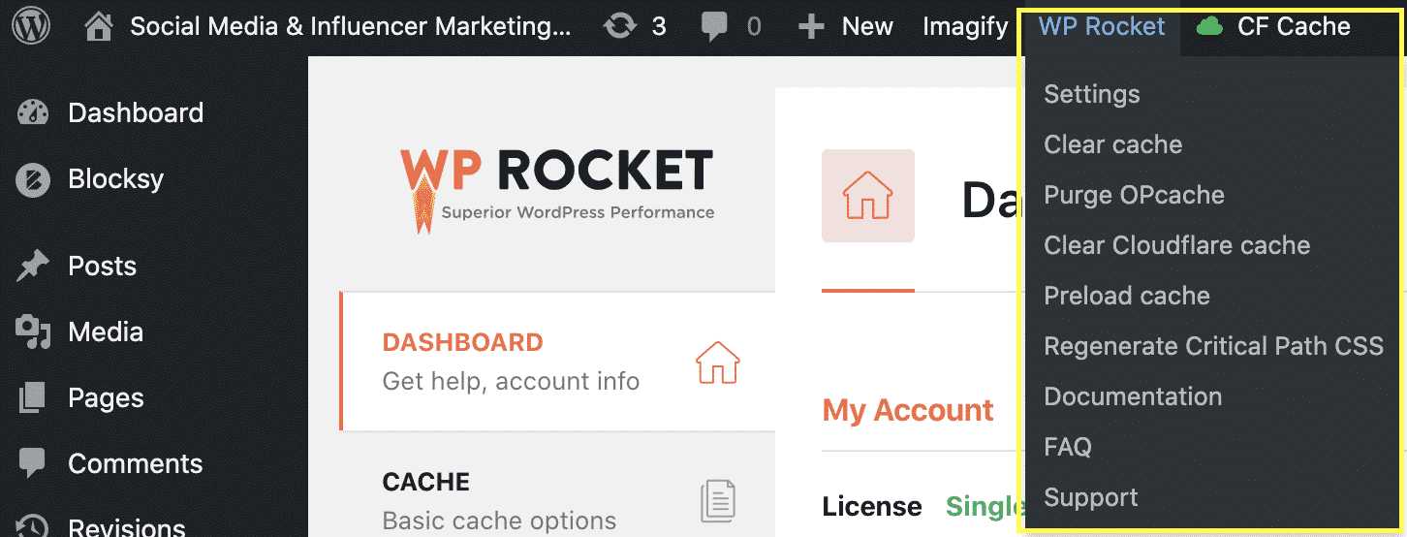Click the Media camera icon in sidebar
This screenshot has height=537, width=1407.
point(33,332)
